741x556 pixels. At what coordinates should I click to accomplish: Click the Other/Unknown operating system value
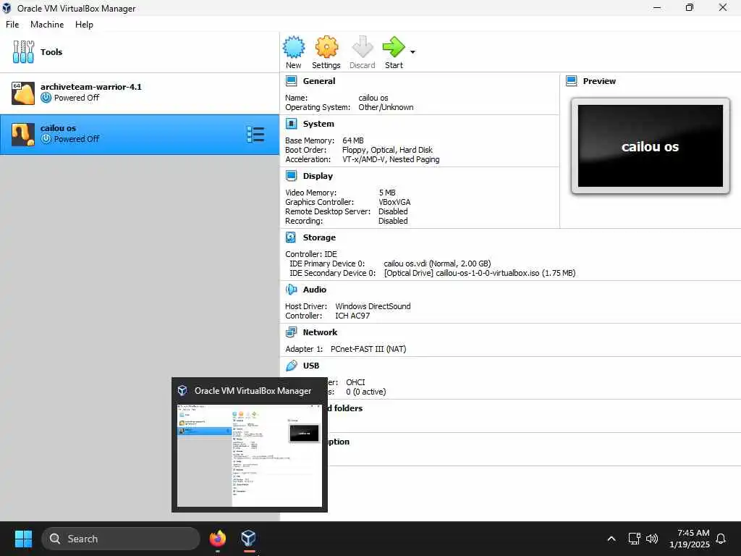386,107
